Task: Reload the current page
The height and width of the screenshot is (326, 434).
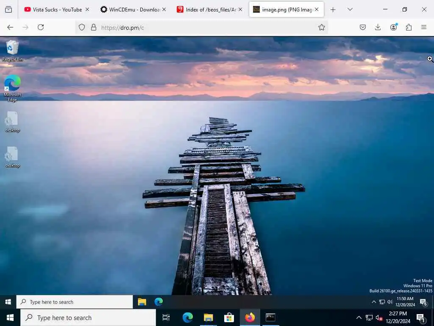Action: [x=41, y=27]
